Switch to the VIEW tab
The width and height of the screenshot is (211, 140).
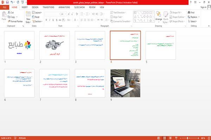click(x=102, y=7)
